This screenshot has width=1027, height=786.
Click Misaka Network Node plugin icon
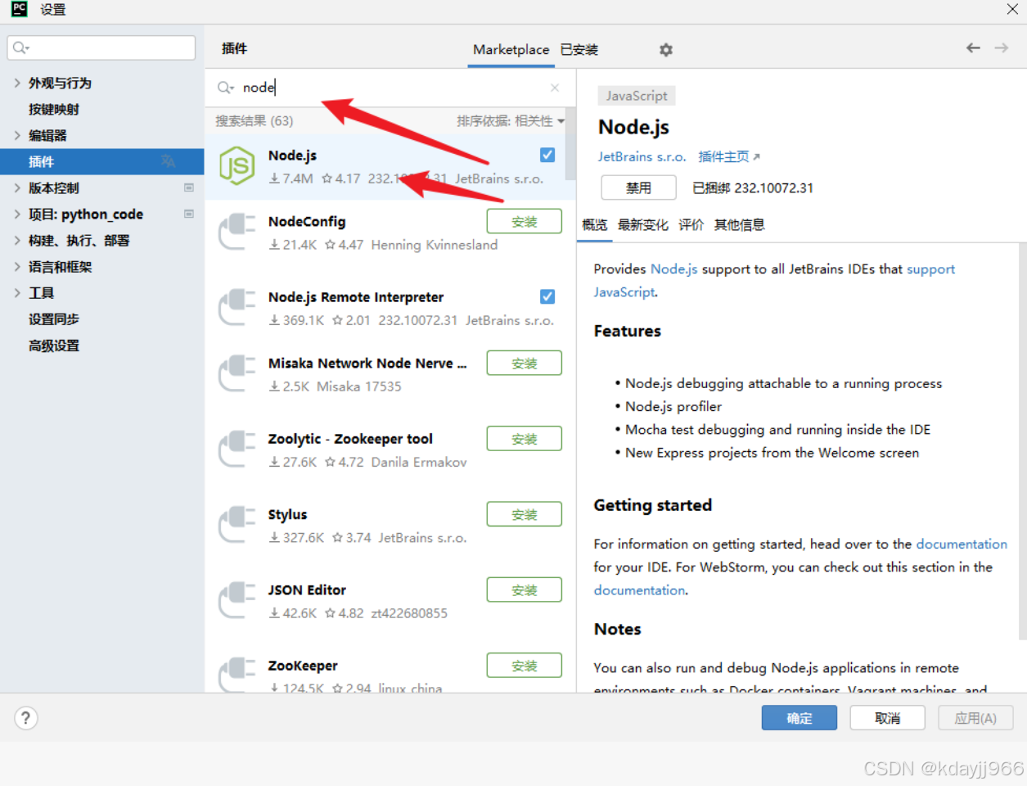(236, 373)
